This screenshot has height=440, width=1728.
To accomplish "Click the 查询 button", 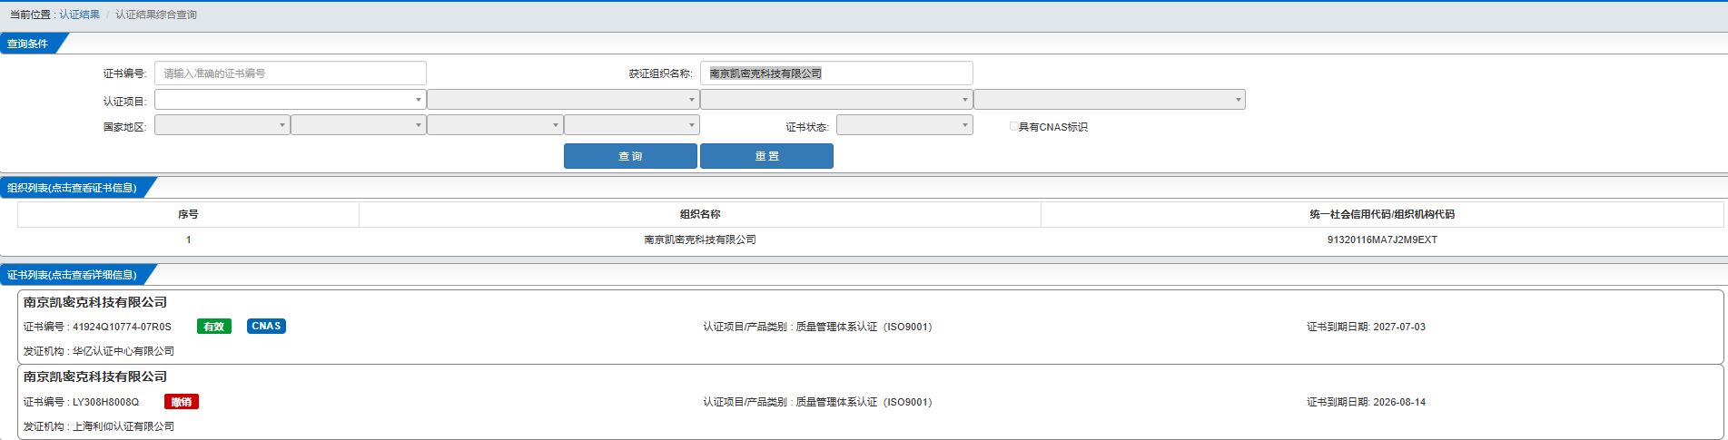I will pyautogui.click(x=630, y=156).
